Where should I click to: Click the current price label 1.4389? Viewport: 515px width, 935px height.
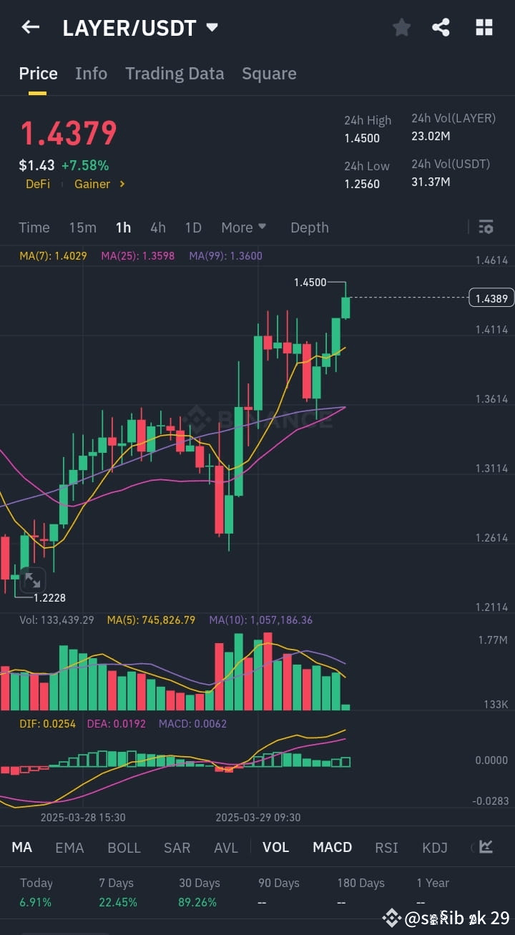(491, 298)
